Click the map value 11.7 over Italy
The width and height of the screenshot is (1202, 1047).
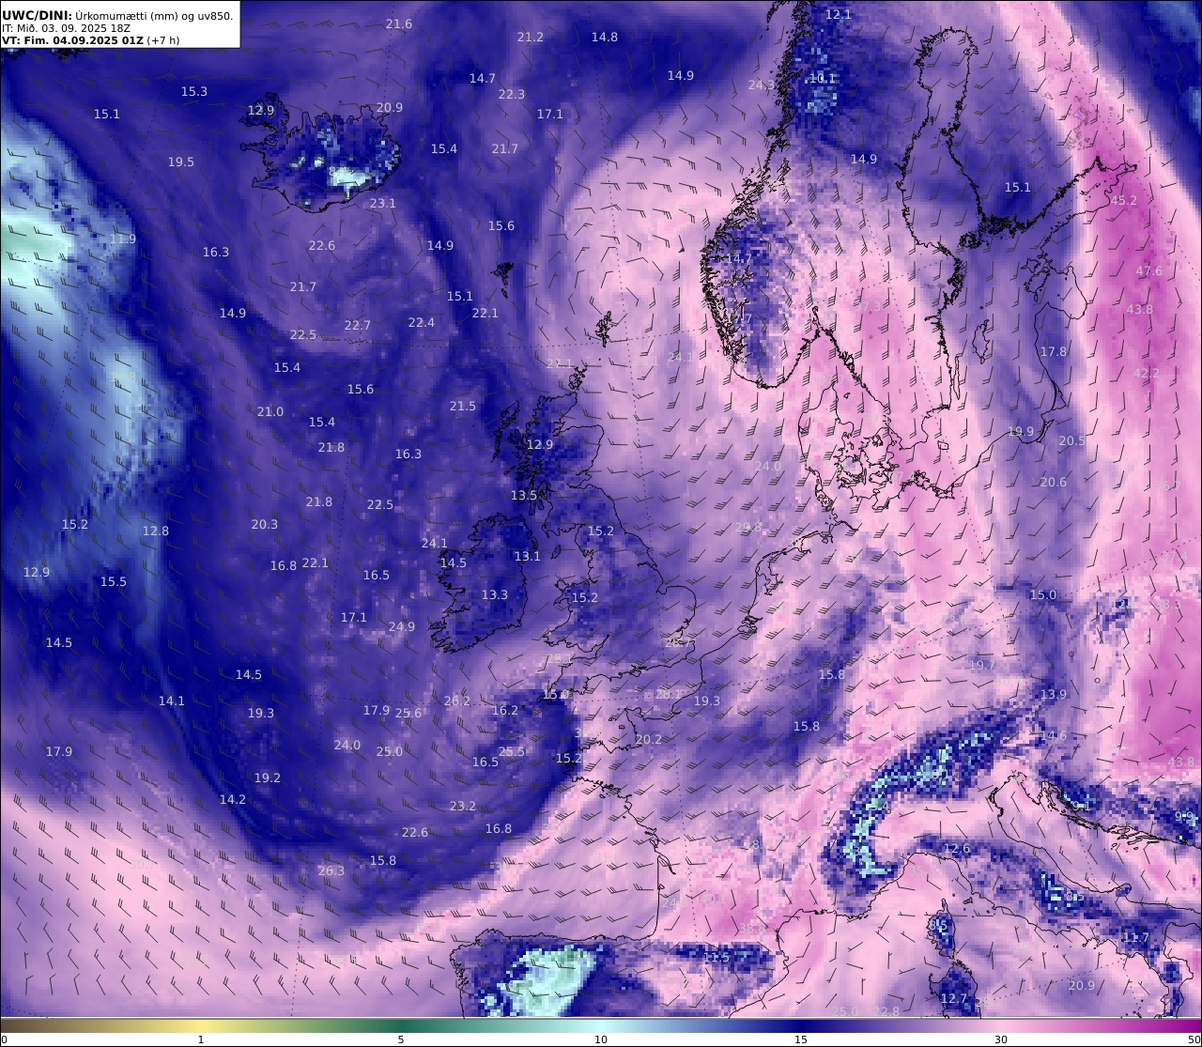pyautogui.click(x=1136, y=937)
